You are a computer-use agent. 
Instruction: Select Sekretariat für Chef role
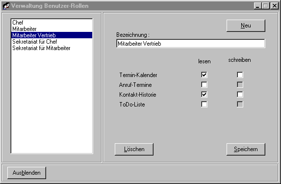[51, 42]
